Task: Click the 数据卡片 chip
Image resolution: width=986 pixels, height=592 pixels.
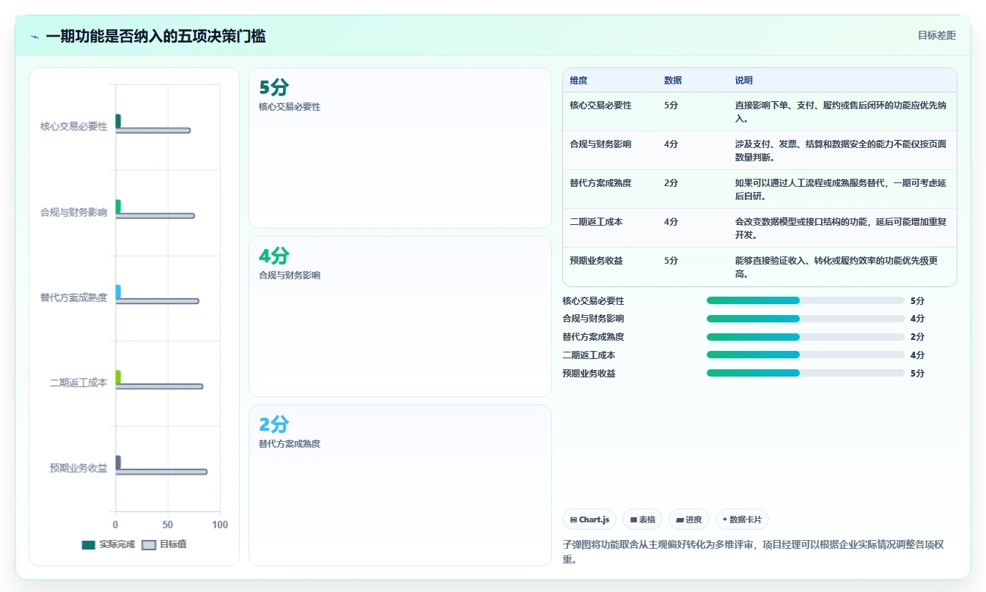Action: point(742,519)
